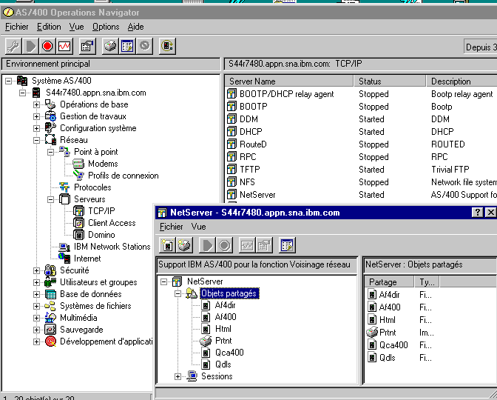
Task: Open the Aide menu
Action: pyautogui.click(x=135, y=27)
